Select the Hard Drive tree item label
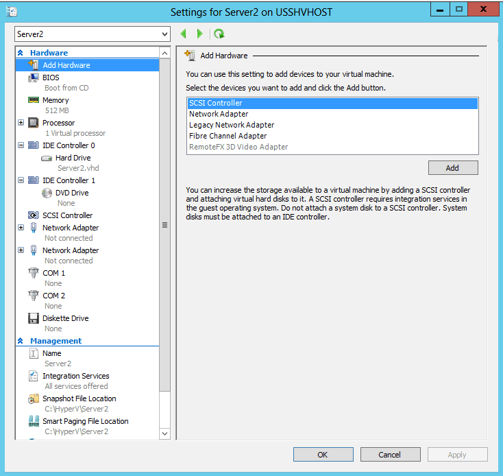This screenshot has width=503, height=476. tap(73, 158)
